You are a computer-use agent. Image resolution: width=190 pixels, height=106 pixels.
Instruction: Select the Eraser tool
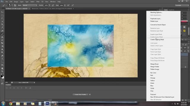tap(2, 43)
